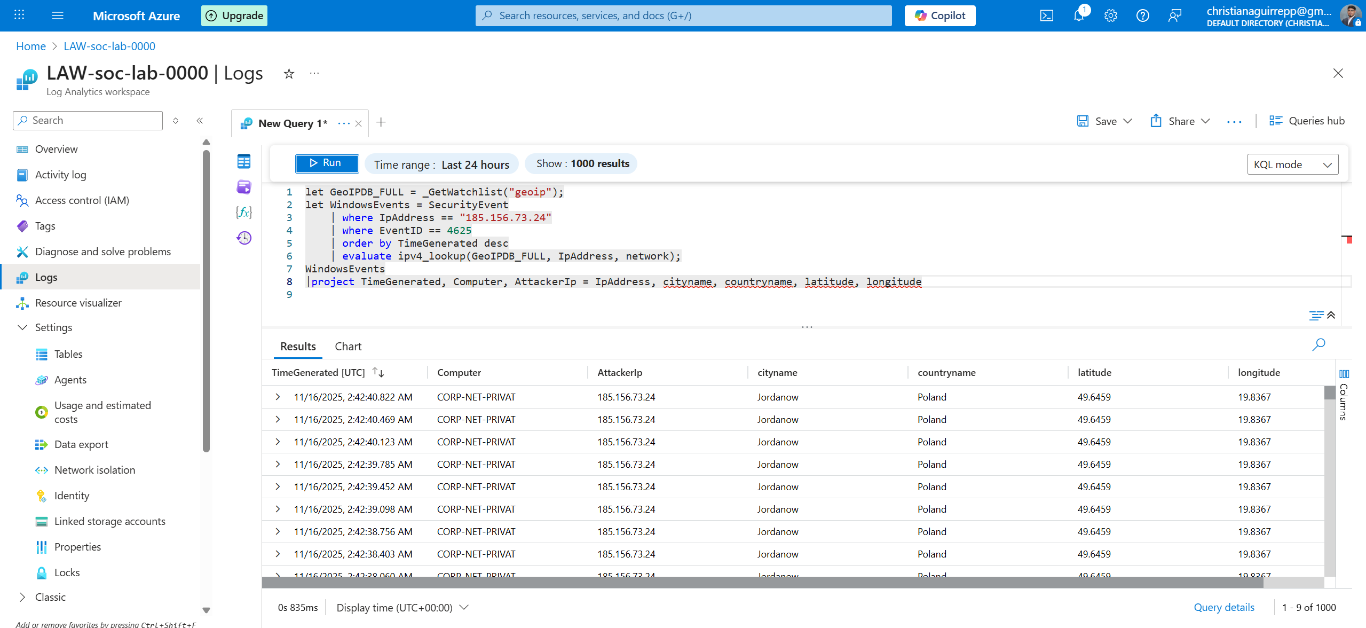This screenshot has height=628, width=1366.
Task: Open the Query details link
Action: (1223, 607)
